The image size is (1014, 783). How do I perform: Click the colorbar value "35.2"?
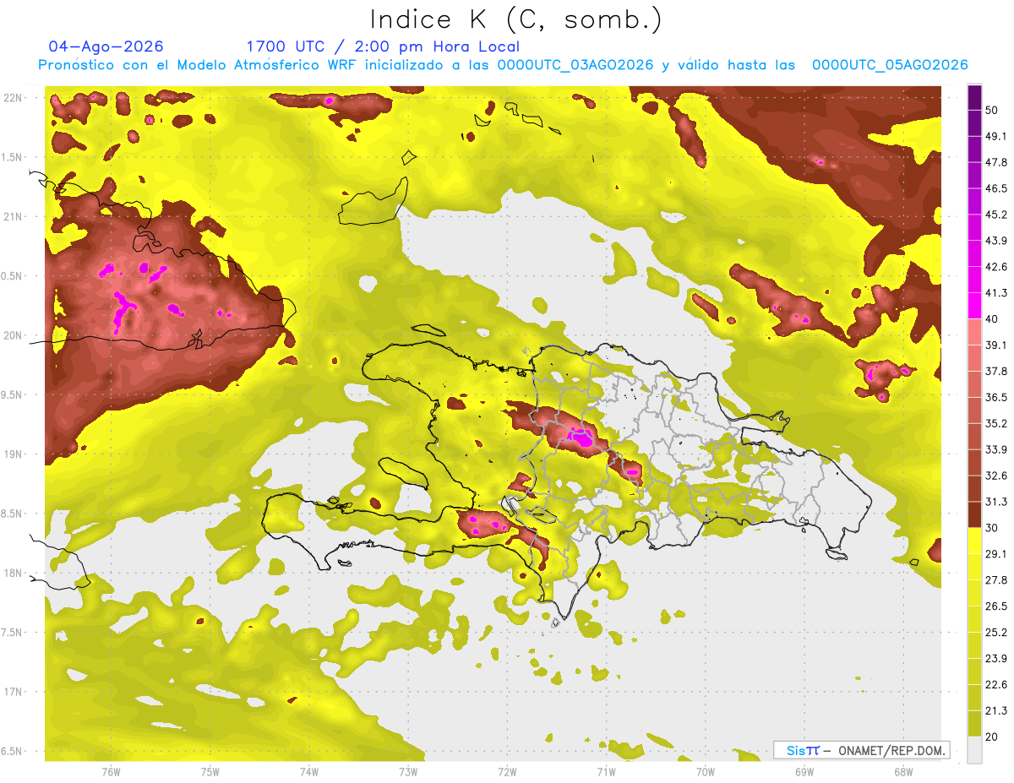pyautogui.click(x=995, y=424)
